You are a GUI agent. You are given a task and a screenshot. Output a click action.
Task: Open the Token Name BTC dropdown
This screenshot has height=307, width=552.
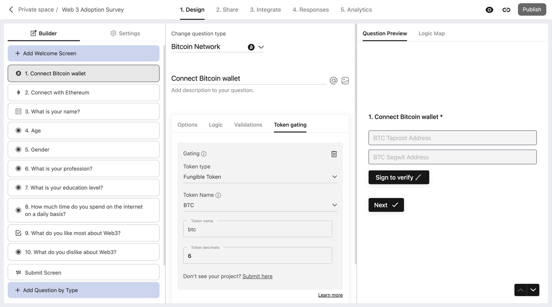(x=334, y=205)
